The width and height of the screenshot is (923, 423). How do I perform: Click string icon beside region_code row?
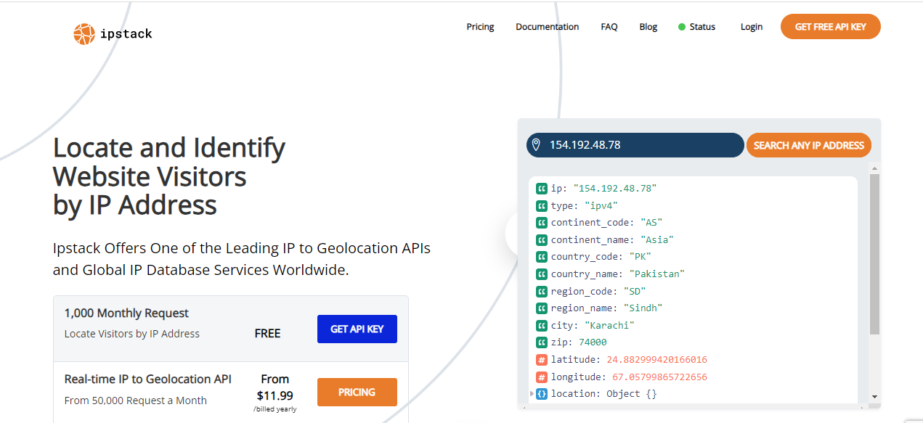tap(541, 291)
